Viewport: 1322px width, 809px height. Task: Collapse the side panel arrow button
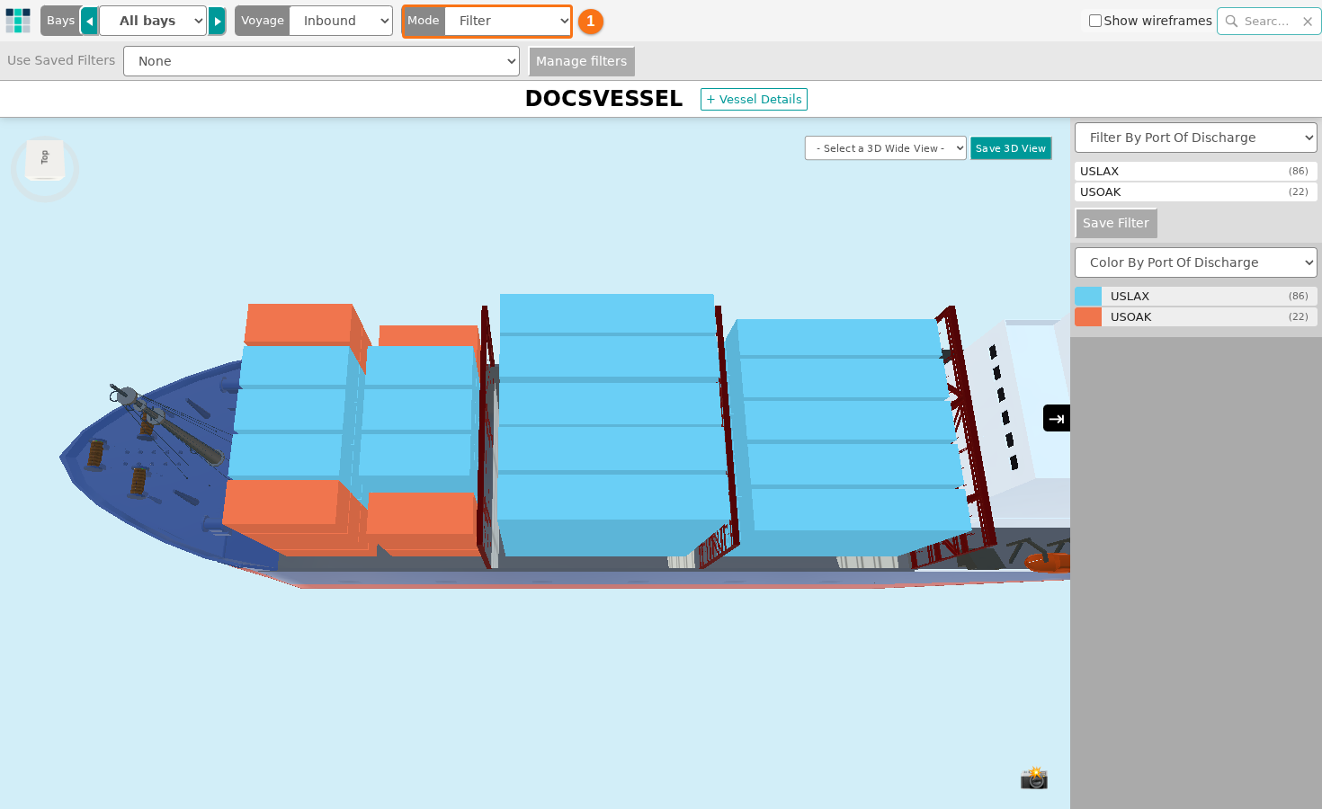pyautogui.click(x=1057, y=418)
